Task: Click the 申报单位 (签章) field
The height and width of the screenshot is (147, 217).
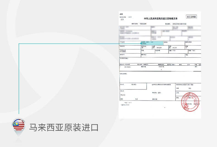Action: [157, 93]
